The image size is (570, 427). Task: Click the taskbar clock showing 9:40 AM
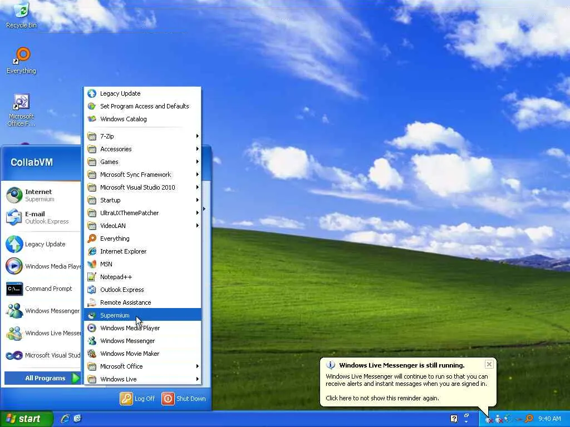(549, 419)
